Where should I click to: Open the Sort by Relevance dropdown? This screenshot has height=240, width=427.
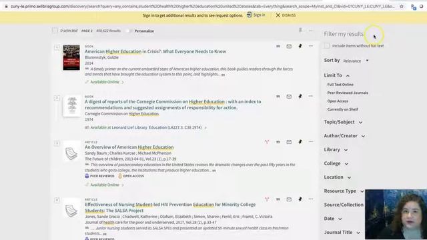pyautogui.click(x=356, y=61)
